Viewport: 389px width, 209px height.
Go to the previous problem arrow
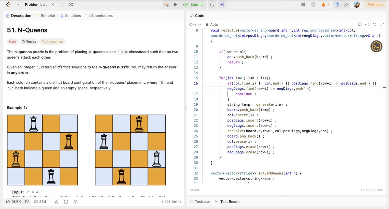tap(53, 5)
